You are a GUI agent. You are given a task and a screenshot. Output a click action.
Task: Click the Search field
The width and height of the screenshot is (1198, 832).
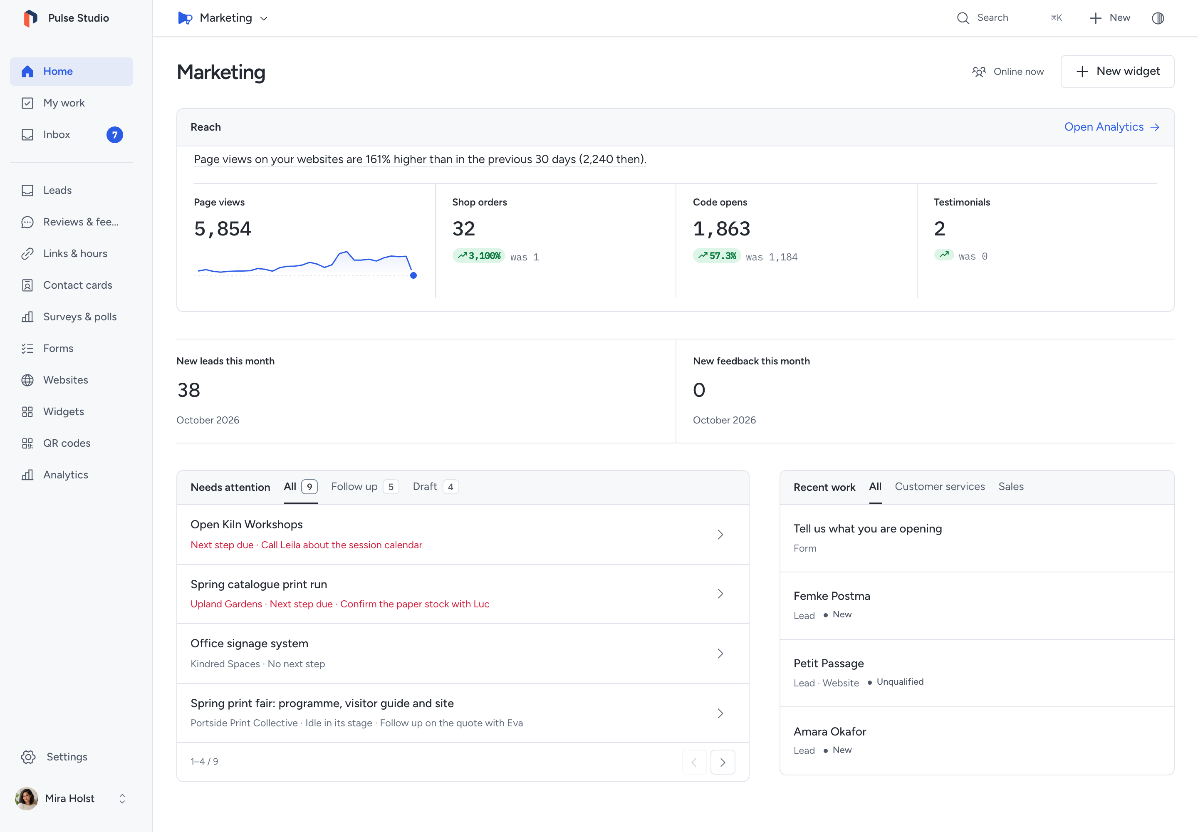[x=1009, y=18]
